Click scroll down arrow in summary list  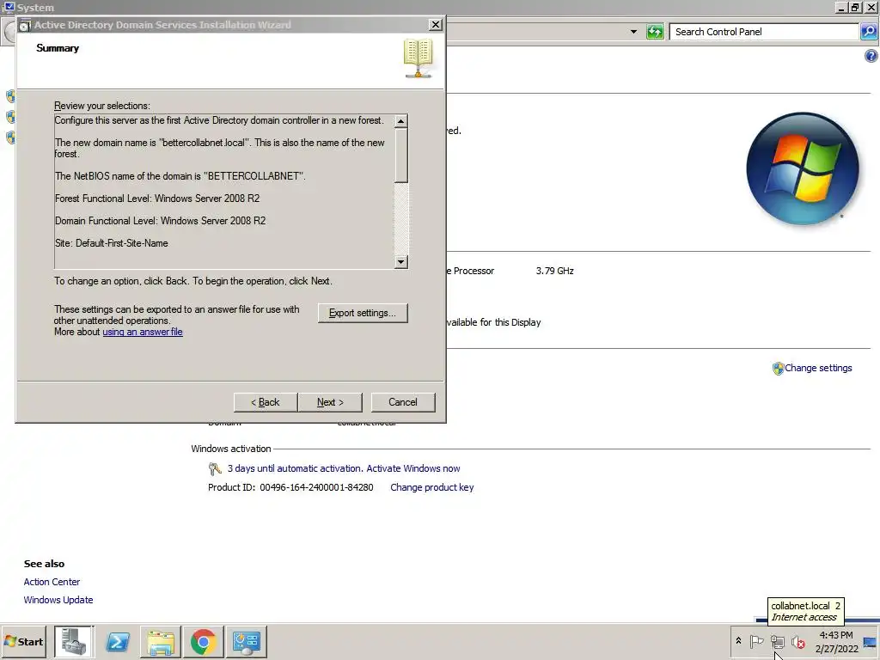tap(400, 261)
